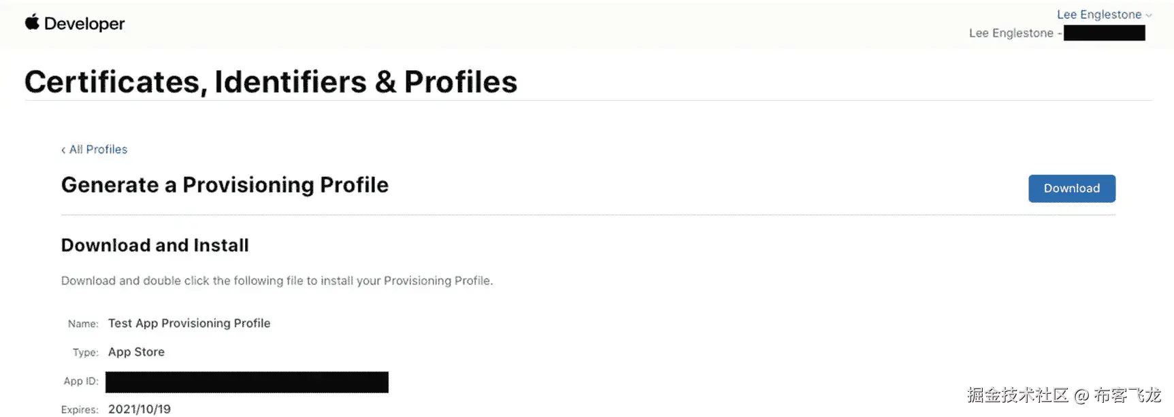This screenshot has height=417, width=1174.
Task: Click the 2021/10/19 expiry date
Action: [140, 409]
